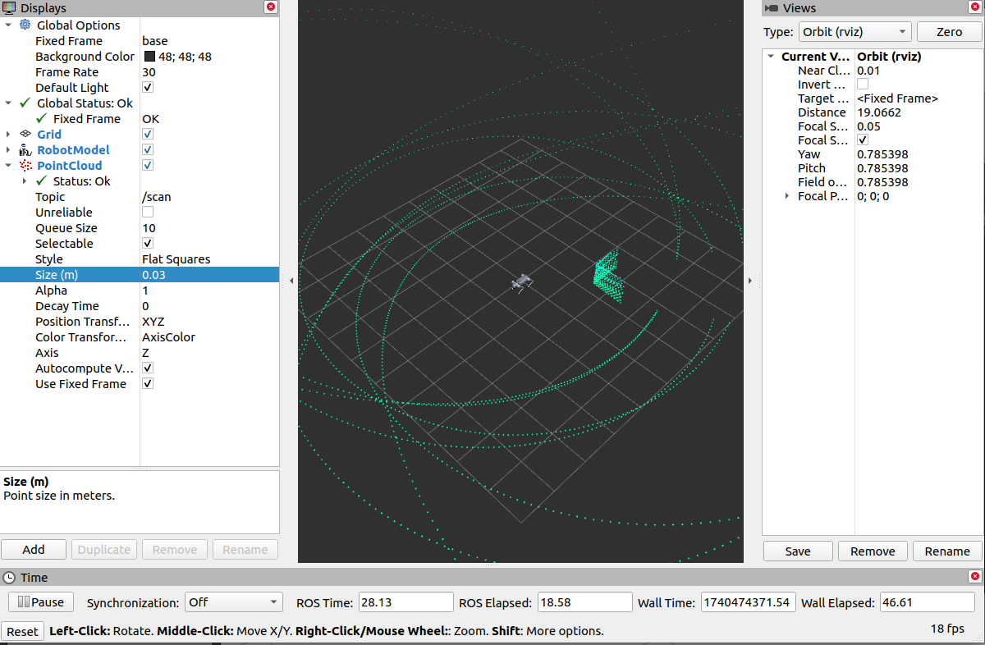The width and height of the screenshot is (985, 645).
Task: Close the Displays panel
Action: [x=271, y=7]
